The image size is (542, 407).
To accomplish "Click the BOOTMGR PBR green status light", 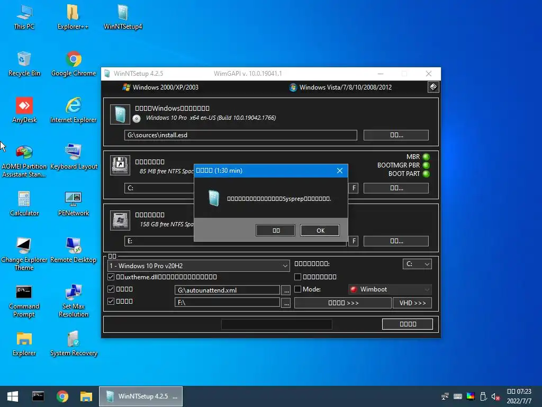I will pyautogui.click(x=426, y=165).
